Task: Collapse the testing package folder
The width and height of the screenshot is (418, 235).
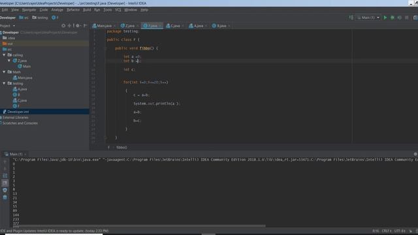Action: pos(4,84)
